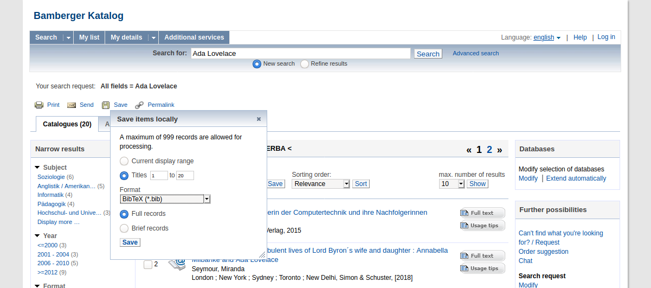
Task: Click the Save button in dialog
Action: click(130, 242)
